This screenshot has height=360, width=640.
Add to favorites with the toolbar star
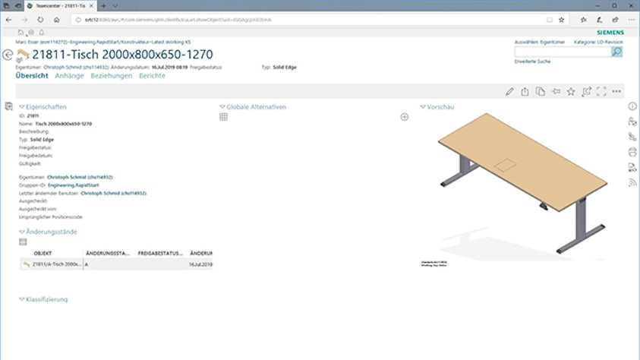pyautogui.click(x=571, y=91)
